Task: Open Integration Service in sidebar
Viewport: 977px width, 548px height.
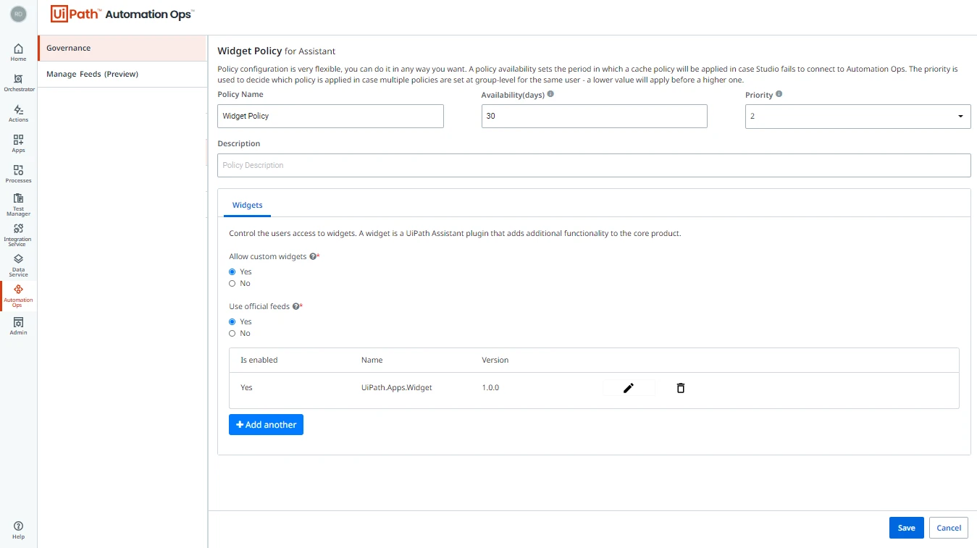Action: coord(18,235)
